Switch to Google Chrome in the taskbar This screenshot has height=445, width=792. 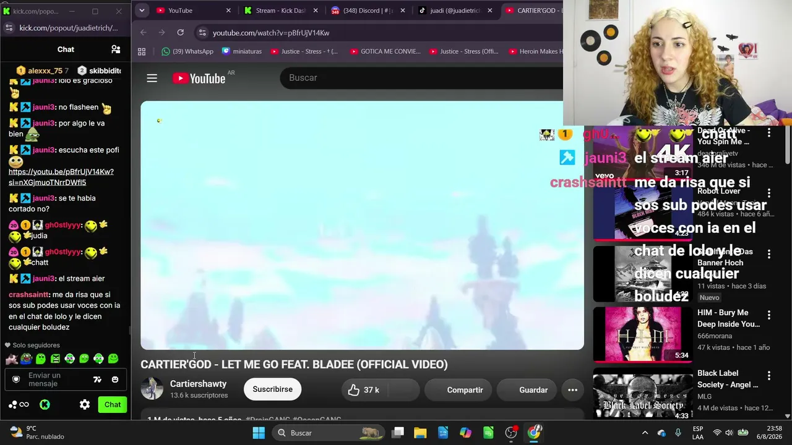534,433
